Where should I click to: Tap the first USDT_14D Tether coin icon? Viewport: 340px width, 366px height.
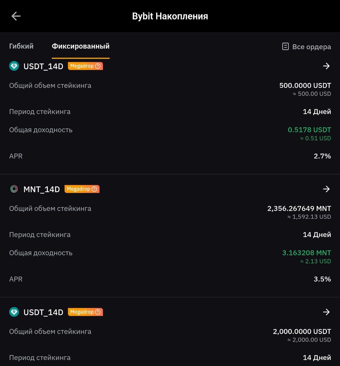coord(14,66)
